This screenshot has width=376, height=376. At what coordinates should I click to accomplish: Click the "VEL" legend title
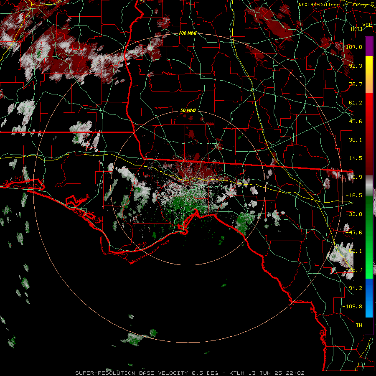[x=367, y=25]
